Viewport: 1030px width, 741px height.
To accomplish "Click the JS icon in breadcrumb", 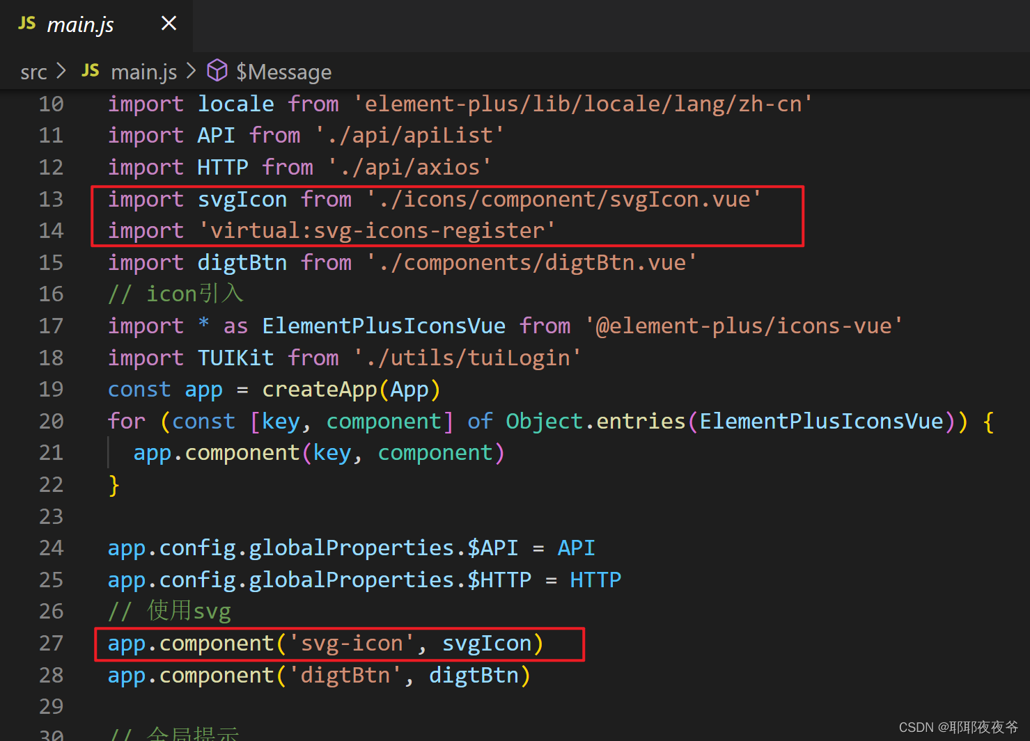I will coord(91,70).
